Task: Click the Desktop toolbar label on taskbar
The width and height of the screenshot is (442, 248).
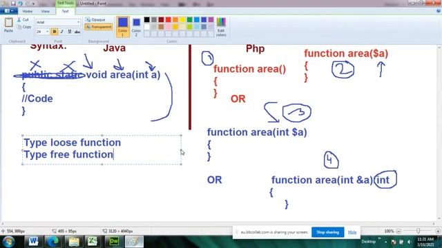Action: click(368, 242)
